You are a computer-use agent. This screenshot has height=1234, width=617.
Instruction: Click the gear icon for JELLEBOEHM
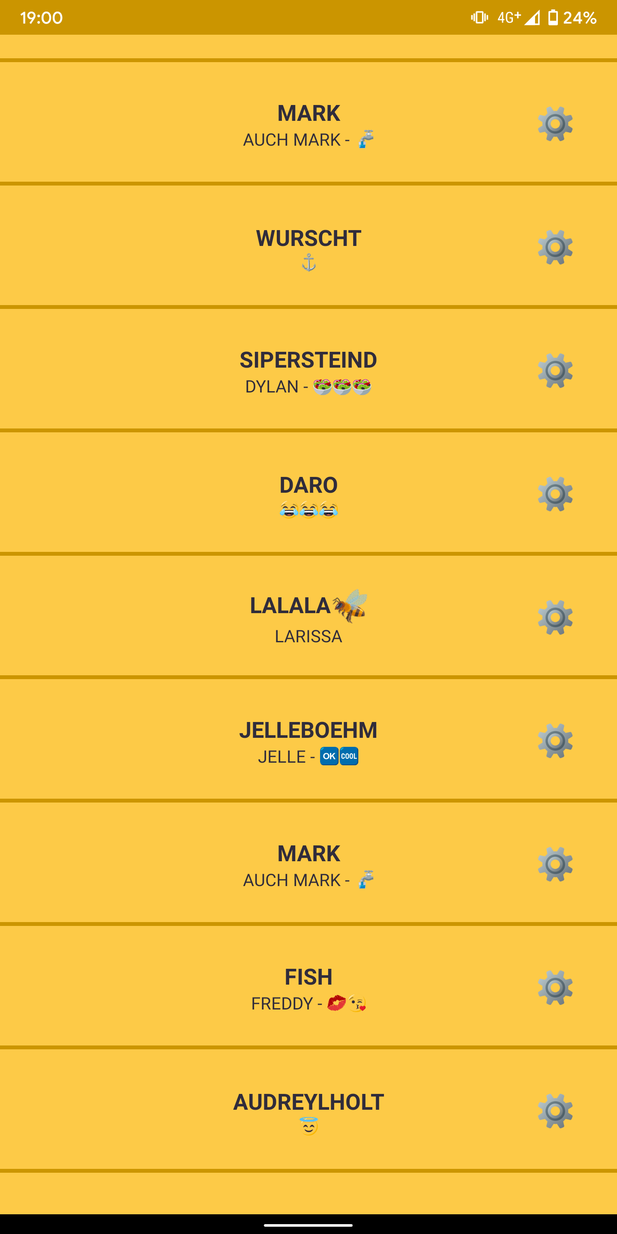[555, 741]
